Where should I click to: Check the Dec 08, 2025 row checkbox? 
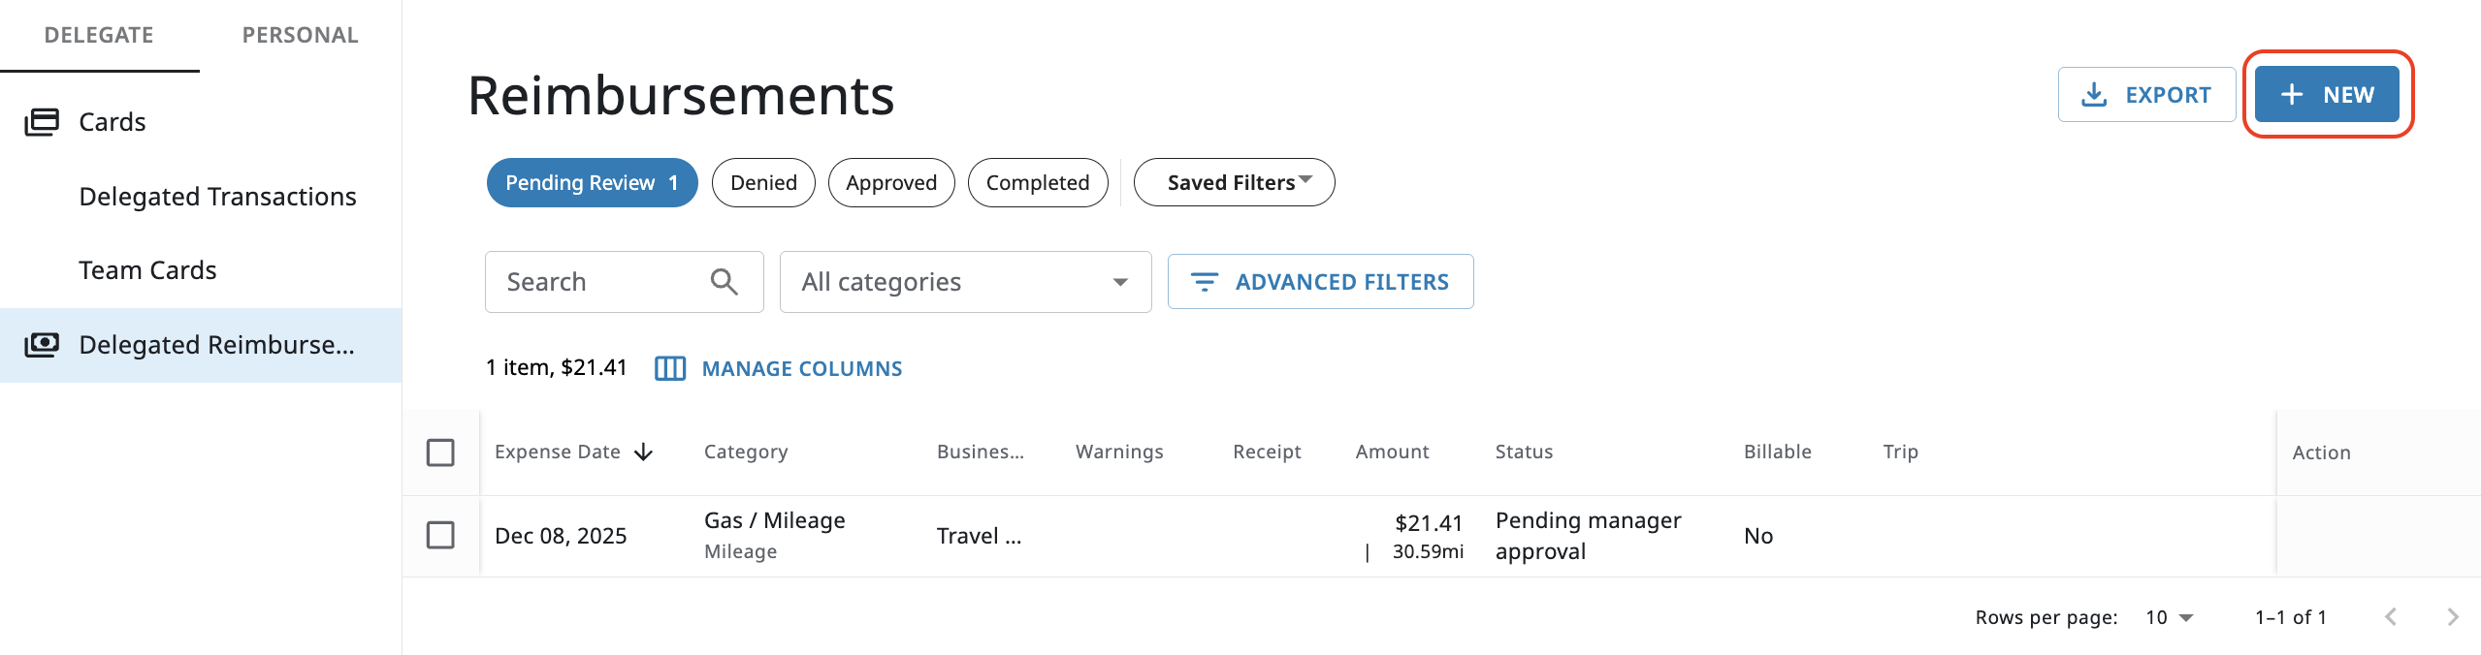[x=440, y=535]
